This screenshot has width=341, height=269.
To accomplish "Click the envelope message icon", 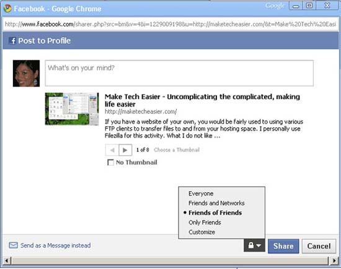I will [13, 246].
